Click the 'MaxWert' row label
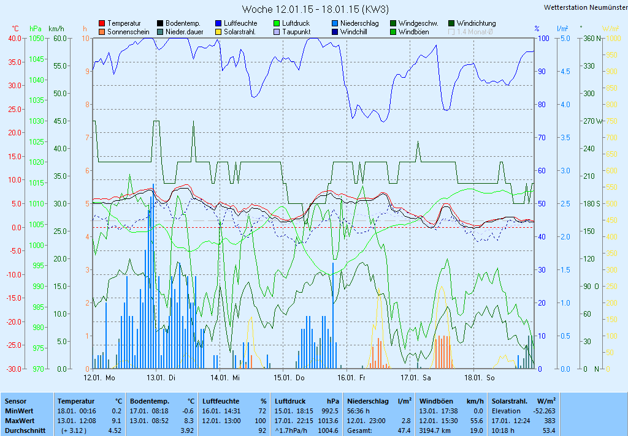Screen dimensions: 628x436 20,421
